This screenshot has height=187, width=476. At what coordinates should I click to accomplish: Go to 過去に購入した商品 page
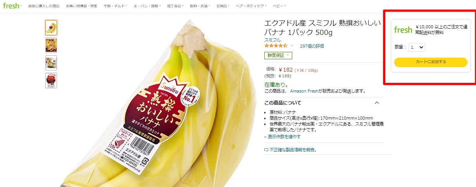(x=43, y=6)
